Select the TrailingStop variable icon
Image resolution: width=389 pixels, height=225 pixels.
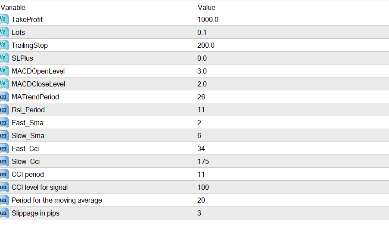[4, 45]
